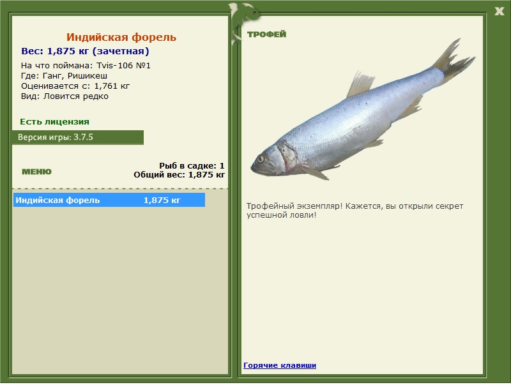Click the Есть лицензия status text
Image resolution: width=511 pixels, height=392 pixels.
point(54,121)
